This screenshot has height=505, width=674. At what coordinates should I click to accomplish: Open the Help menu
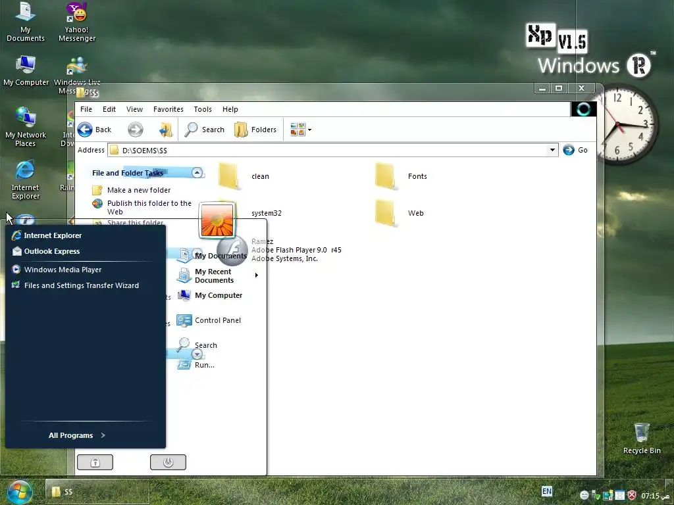[x=230, y=109]
